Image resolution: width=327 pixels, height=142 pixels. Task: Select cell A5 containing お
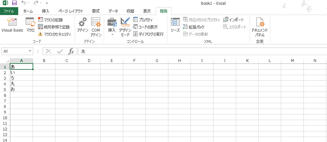pyautogui.click(x=21, y=89)
